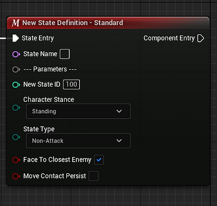
Task: Select the green New State ID pin
Action: [x=16, y=84]
